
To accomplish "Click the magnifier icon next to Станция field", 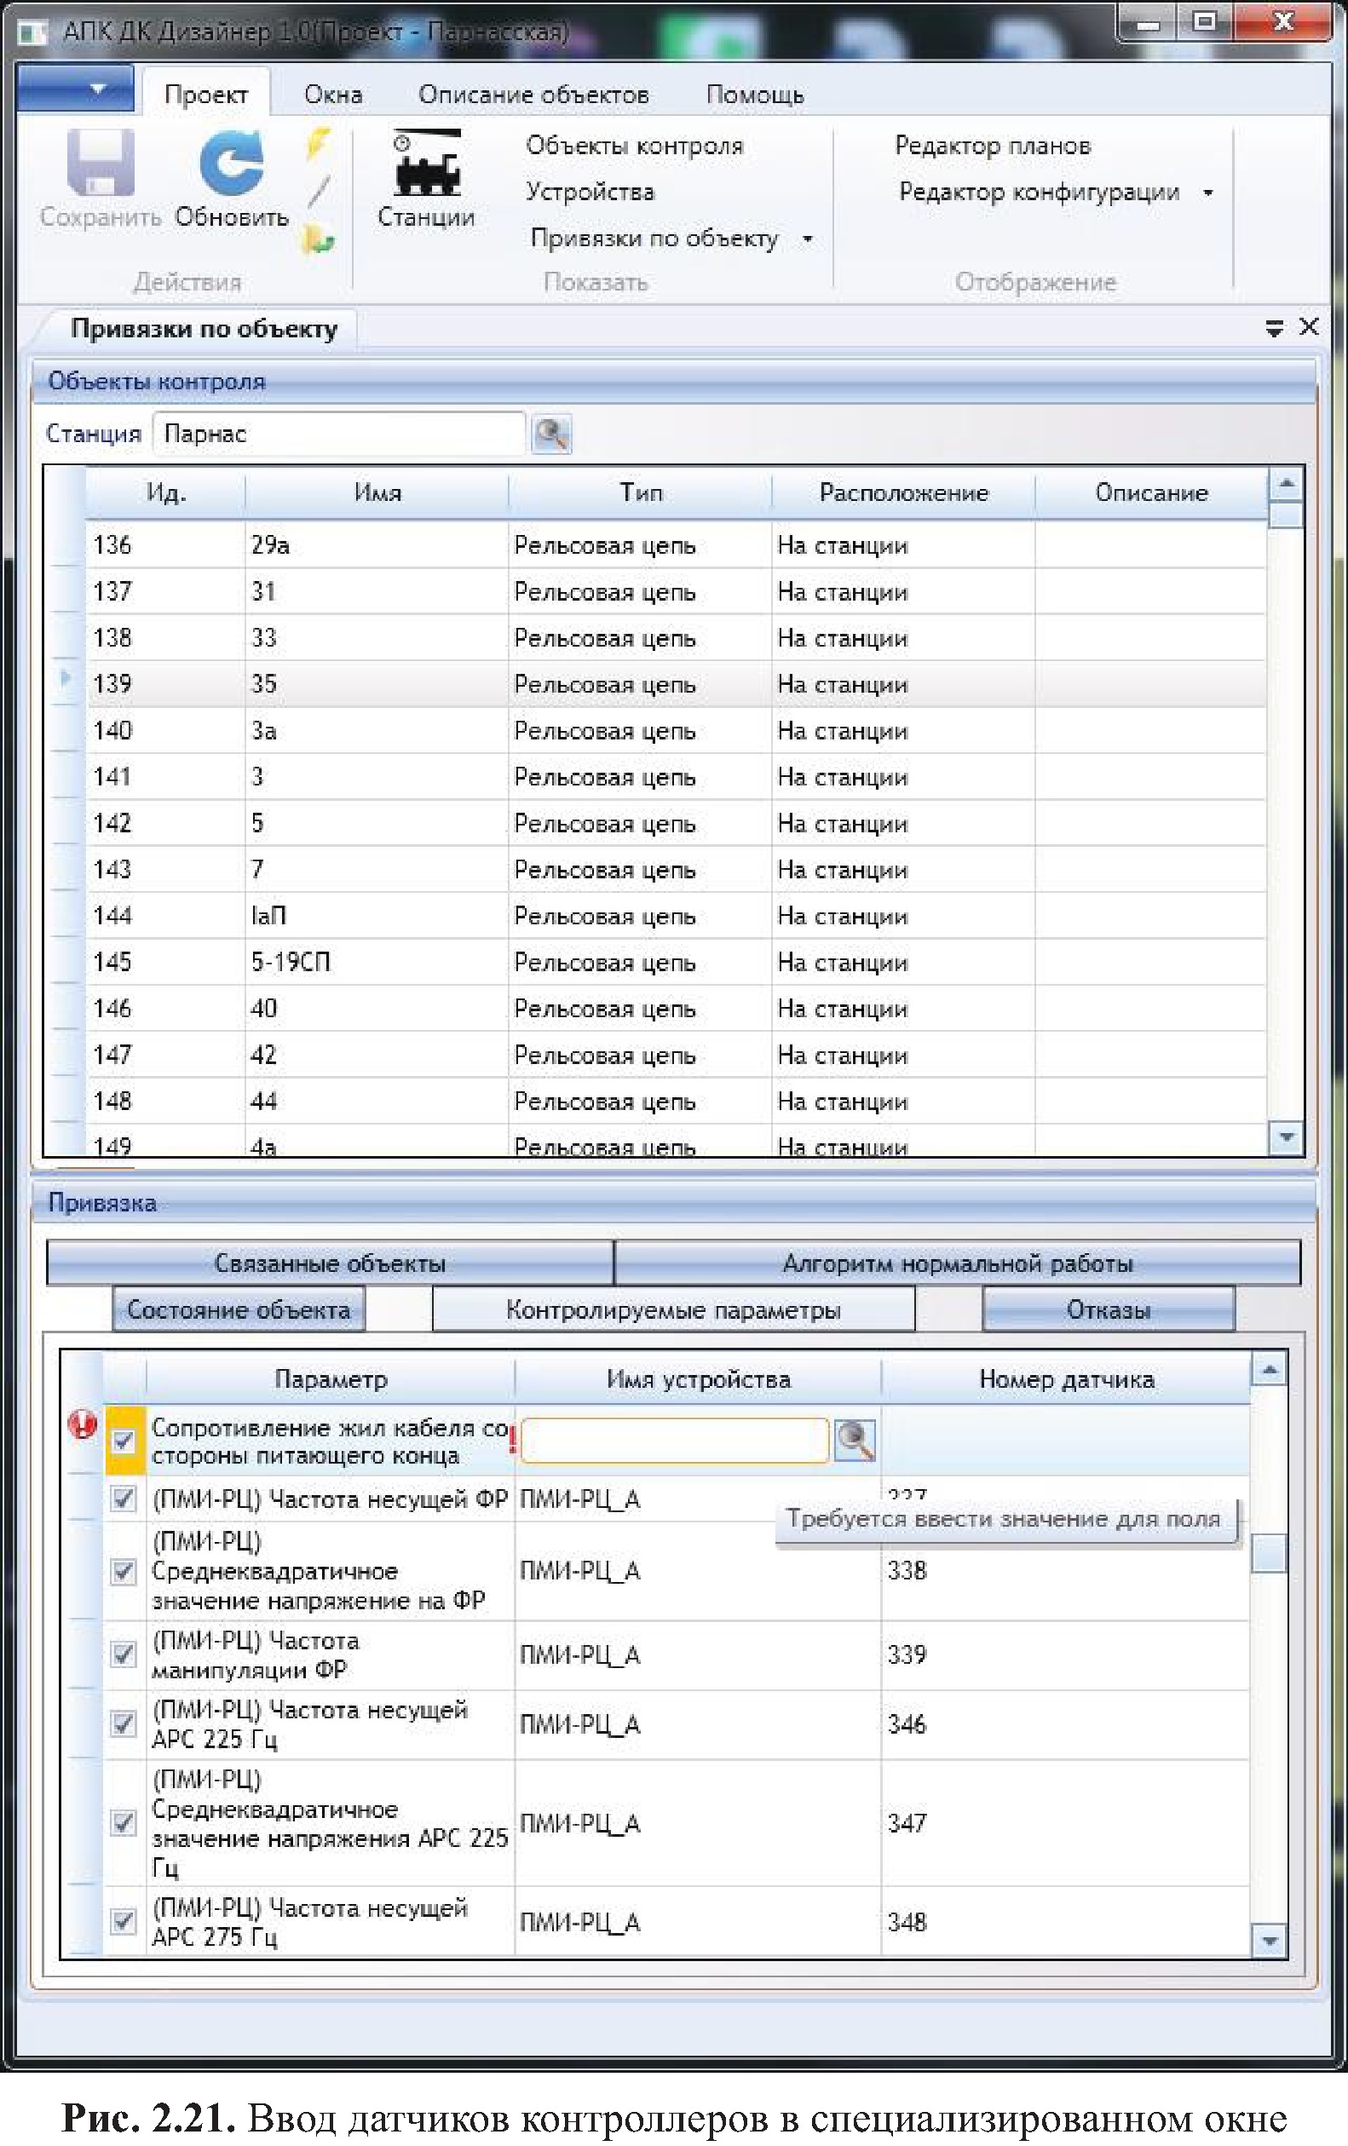I will pos(551,434).
